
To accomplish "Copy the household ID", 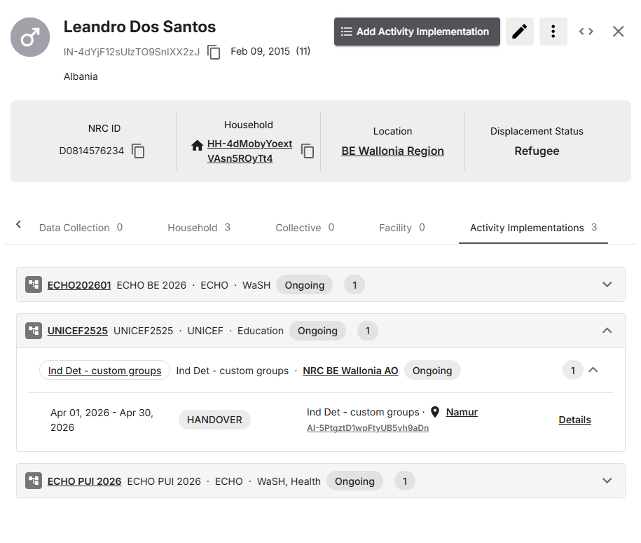I will pyautogui.click(x=308, y=151).
